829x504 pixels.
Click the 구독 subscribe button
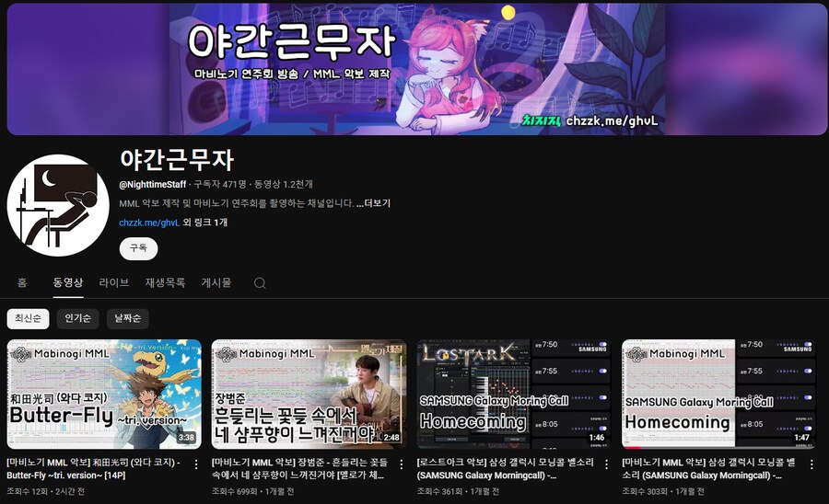(138, 248)
